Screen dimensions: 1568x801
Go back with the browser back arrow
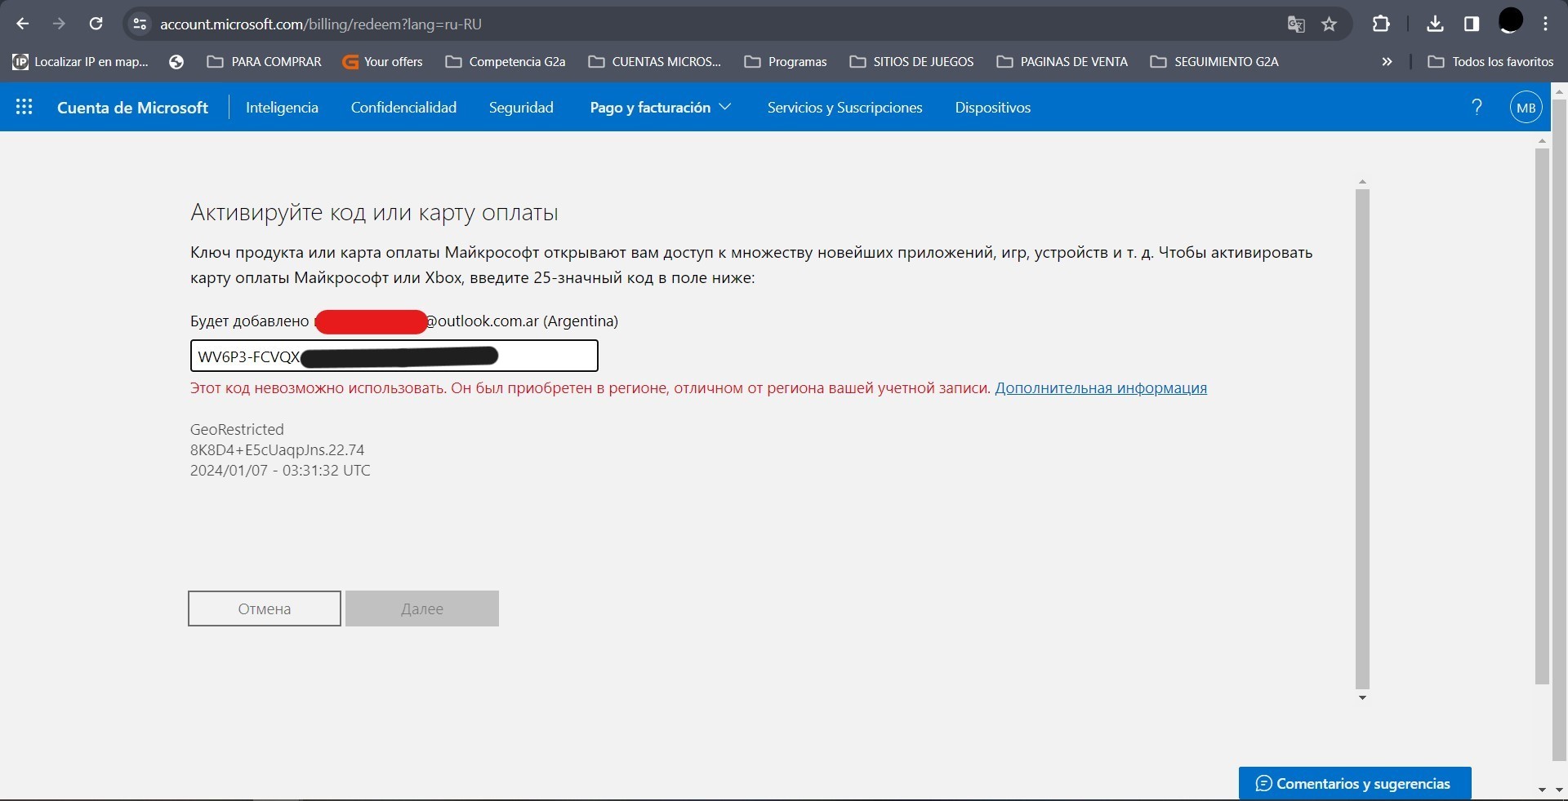click(23, 24)
